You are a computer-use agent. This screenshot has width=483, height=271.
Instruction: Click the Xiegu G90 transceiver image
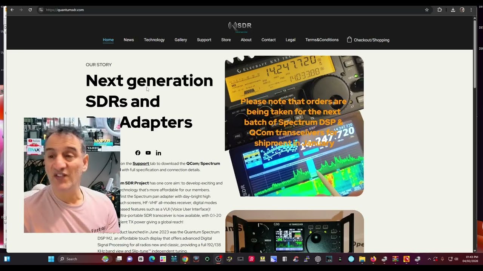[294, 231]
